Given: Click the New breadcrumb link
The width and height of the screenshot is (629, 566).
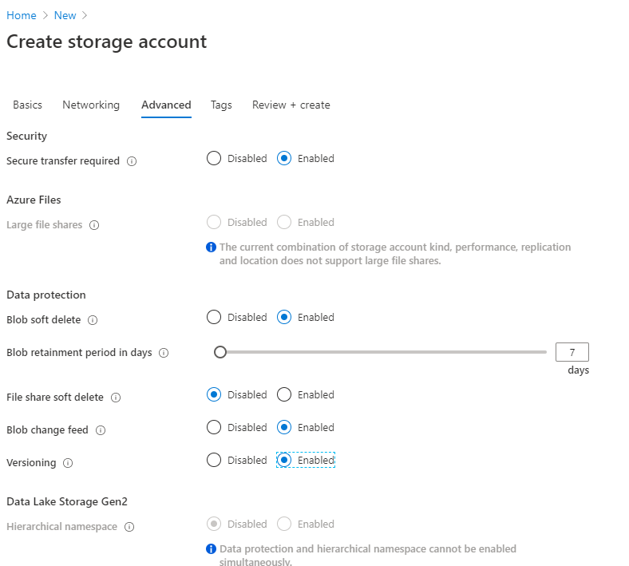Looking at the screenshot, I should click(65, 15).
